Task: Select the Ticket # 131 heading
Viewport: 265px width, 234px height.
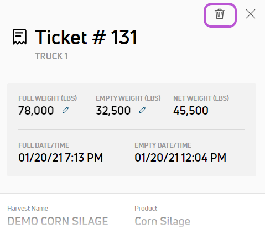Action: pyautogui.click(x=86, y=38)
